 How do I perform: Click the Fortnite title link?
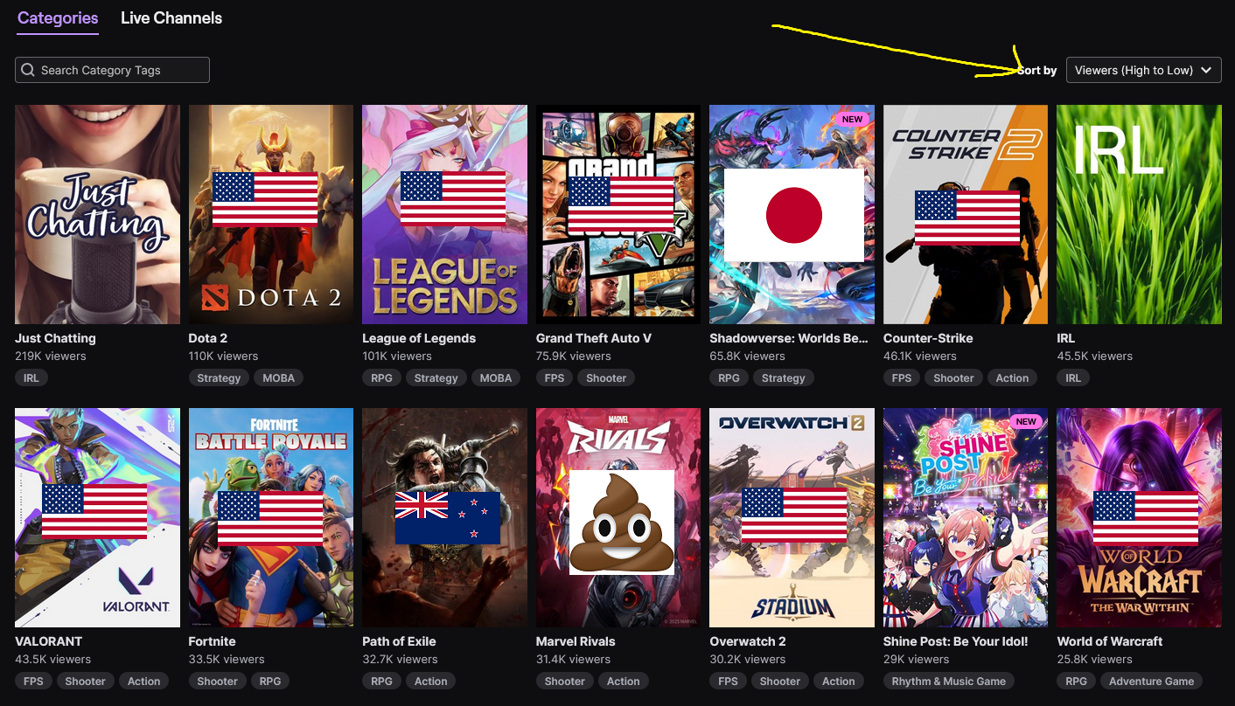(x=213, y=641)
